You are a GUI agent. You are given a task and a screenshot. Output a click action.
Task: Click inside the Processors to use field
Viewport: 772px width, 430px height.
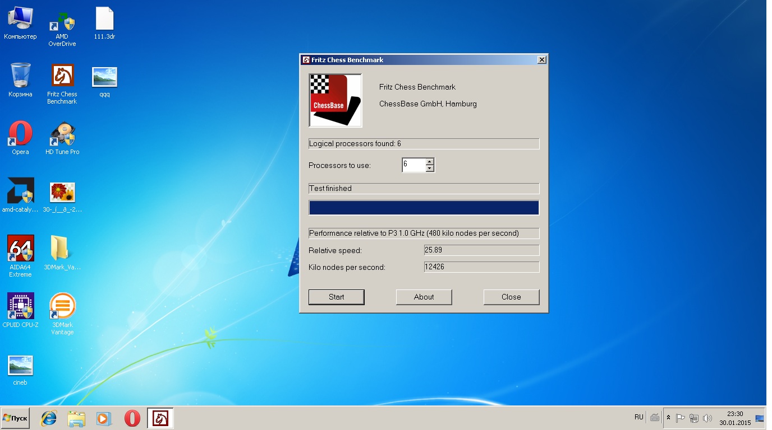click(413, 165)
